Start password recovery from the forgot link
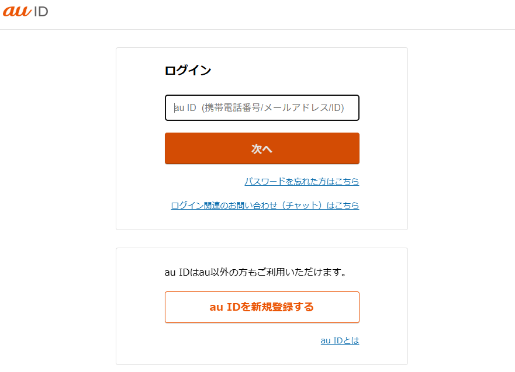The image size is (515, 372). tap(302, 182)
